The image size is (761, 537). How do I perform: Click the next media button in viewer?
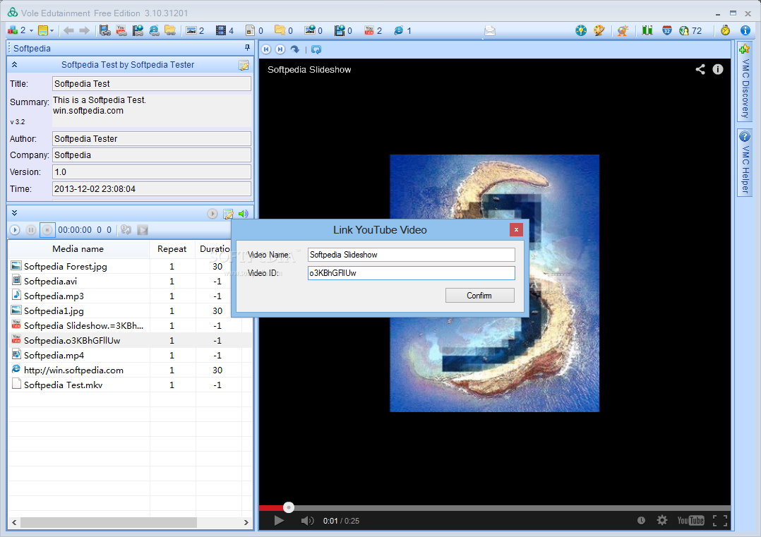tap(280, 49)
